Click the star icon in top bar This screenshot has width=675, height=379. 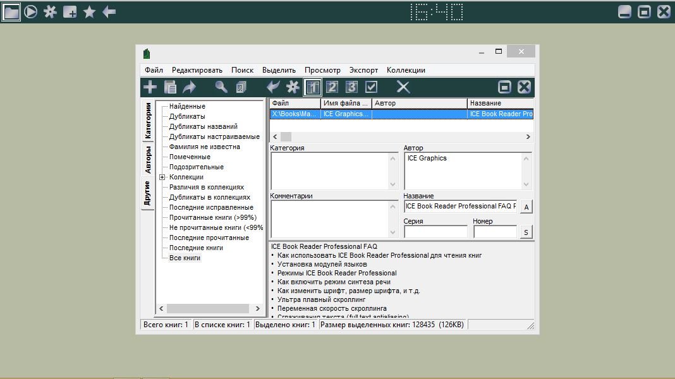89,11
